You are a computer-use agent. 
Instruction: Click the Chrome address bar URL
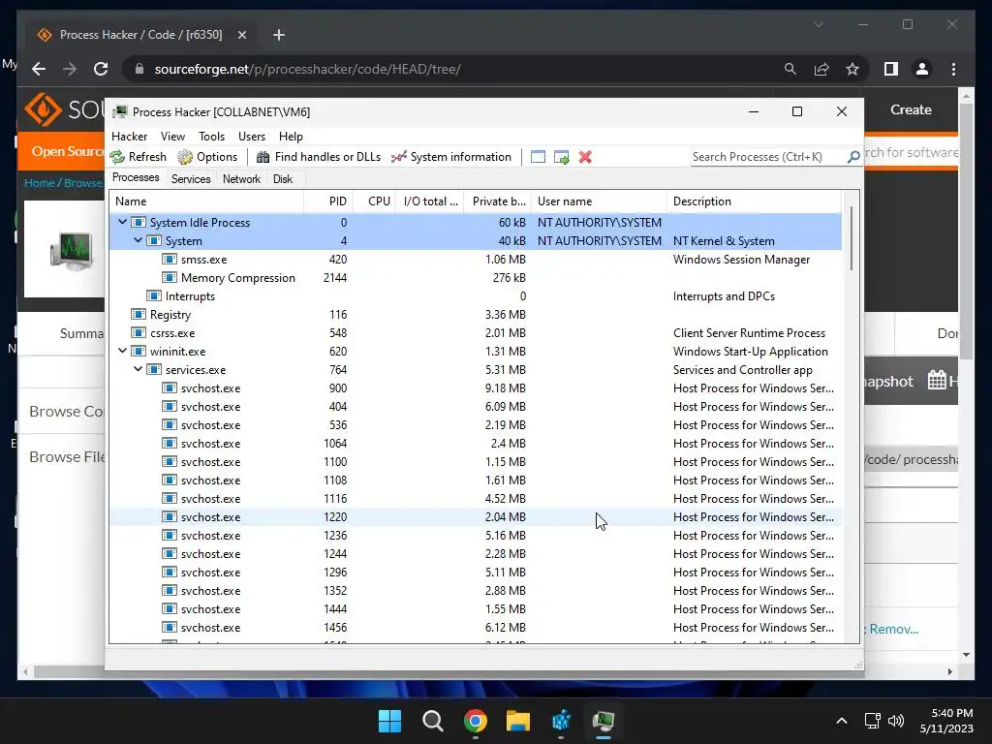(x=307, y=69)
